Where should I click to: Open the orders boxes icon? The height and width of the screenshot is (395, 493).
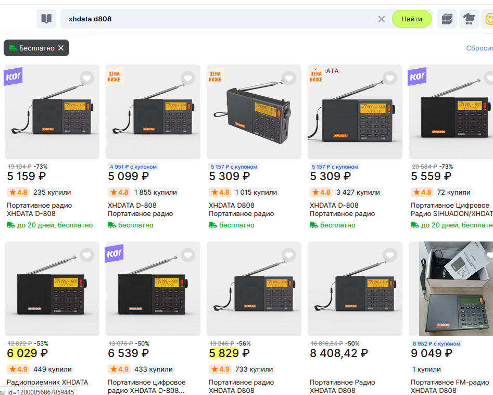coord(447,19)
